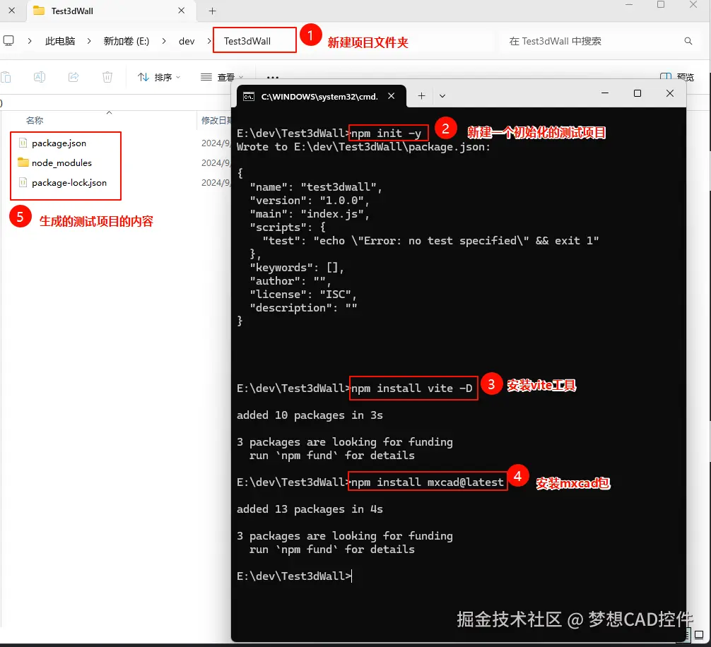Focus the 在 Test3dWall 中搜索 search field

click(x=593, y=41)
